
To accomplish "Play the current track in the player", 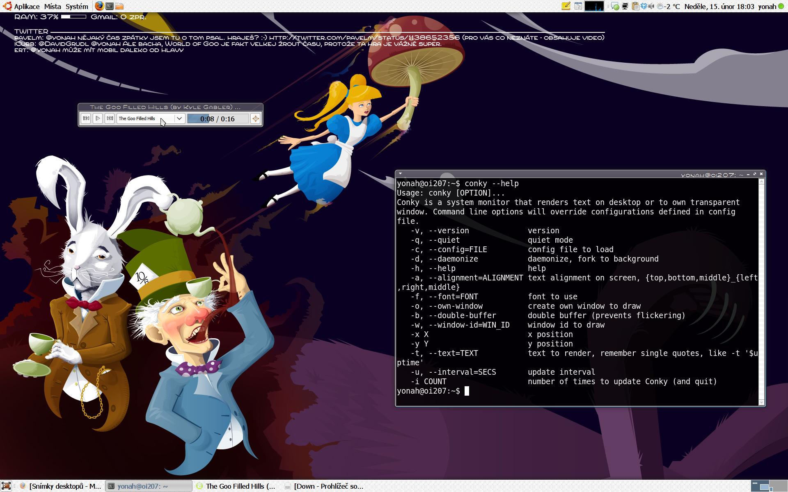I will pyautogui.click(x=98, y=118).
